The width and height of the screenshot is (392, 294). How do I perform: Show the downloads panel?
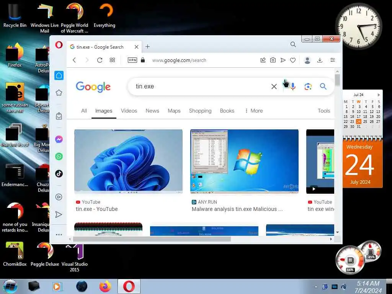[320, 60]
